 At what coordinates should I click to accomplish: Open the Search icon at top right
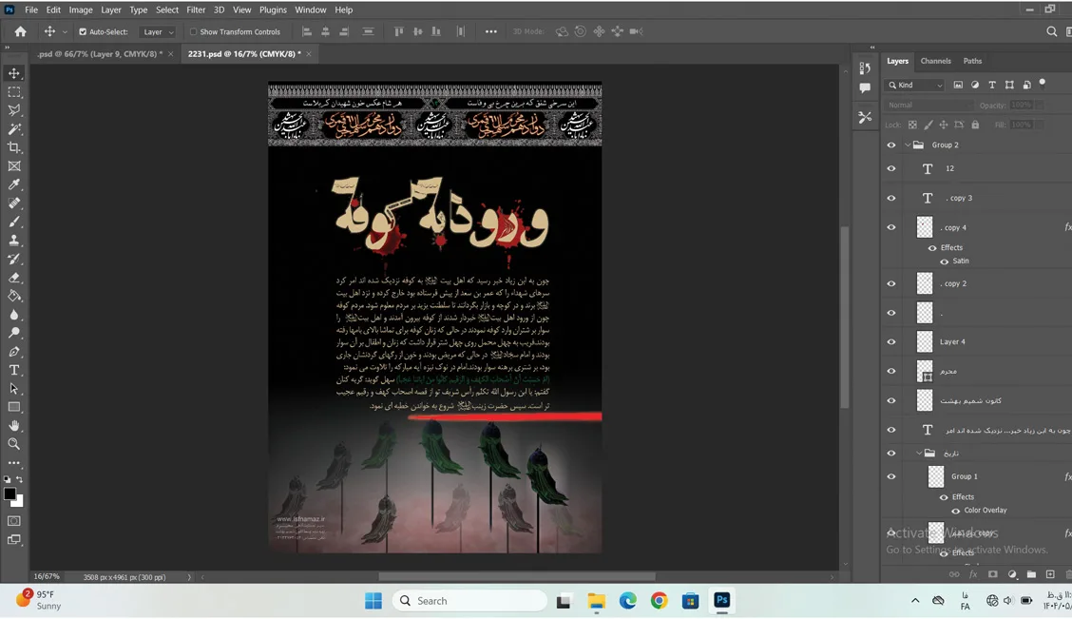click(1051, 31)
